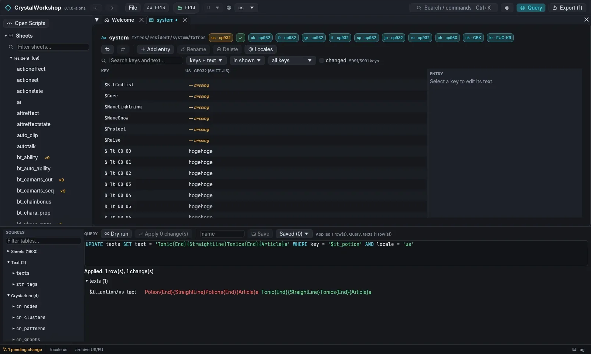
Task: Click the query name input field
Action: tap(222, 234)
